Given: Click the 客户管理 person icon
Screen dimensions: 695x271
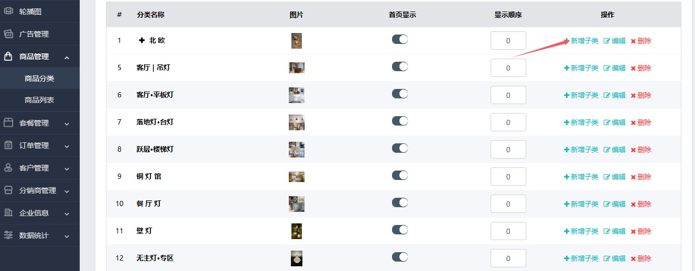Looking at the screenshot, I should point(8,168).
